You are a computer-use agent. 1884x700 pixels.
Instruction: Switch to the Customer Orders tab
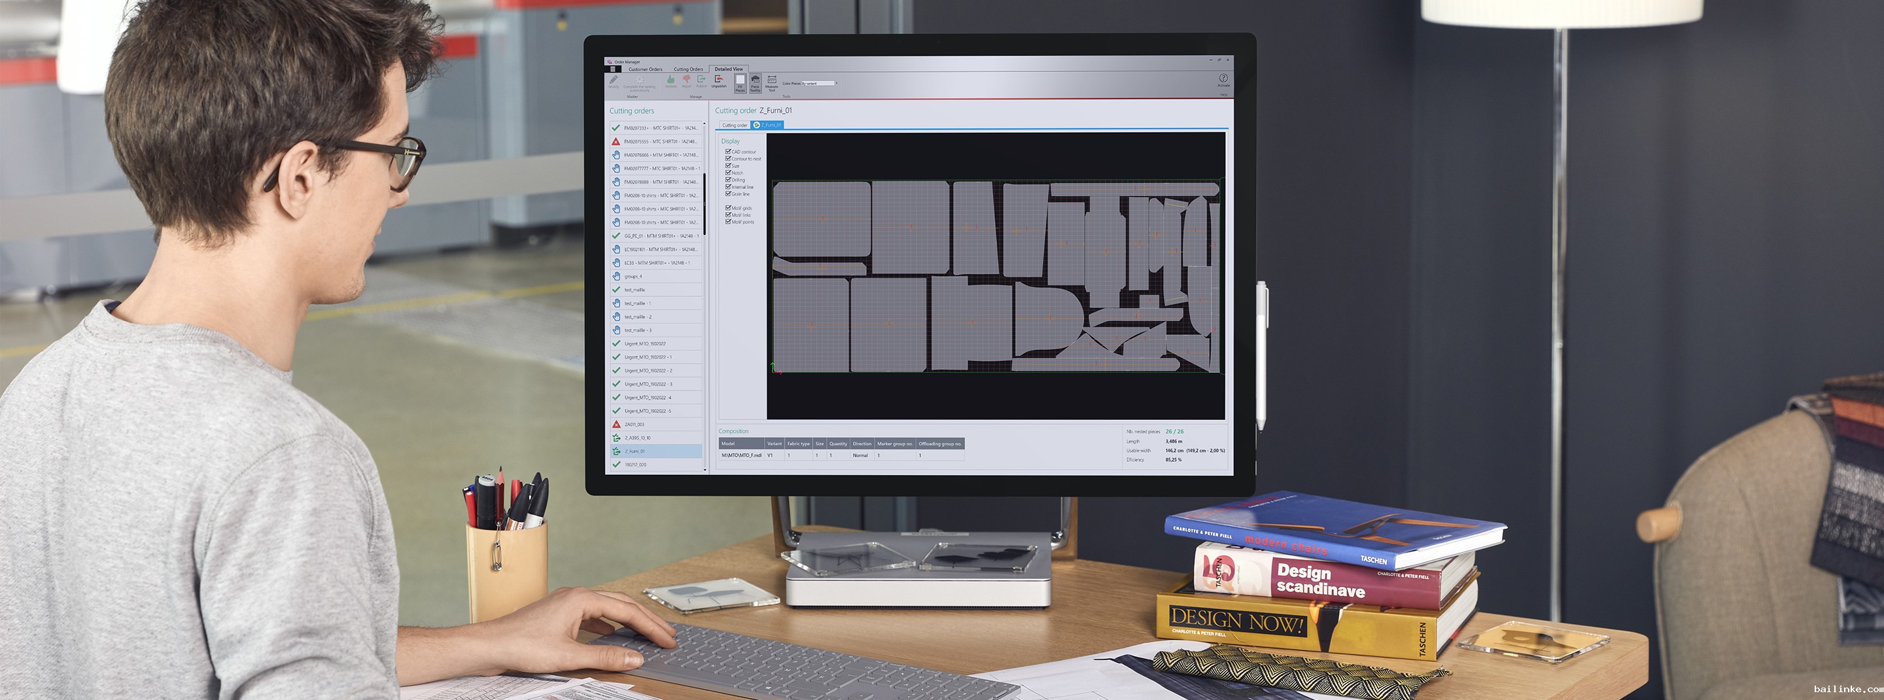[645, 69]
